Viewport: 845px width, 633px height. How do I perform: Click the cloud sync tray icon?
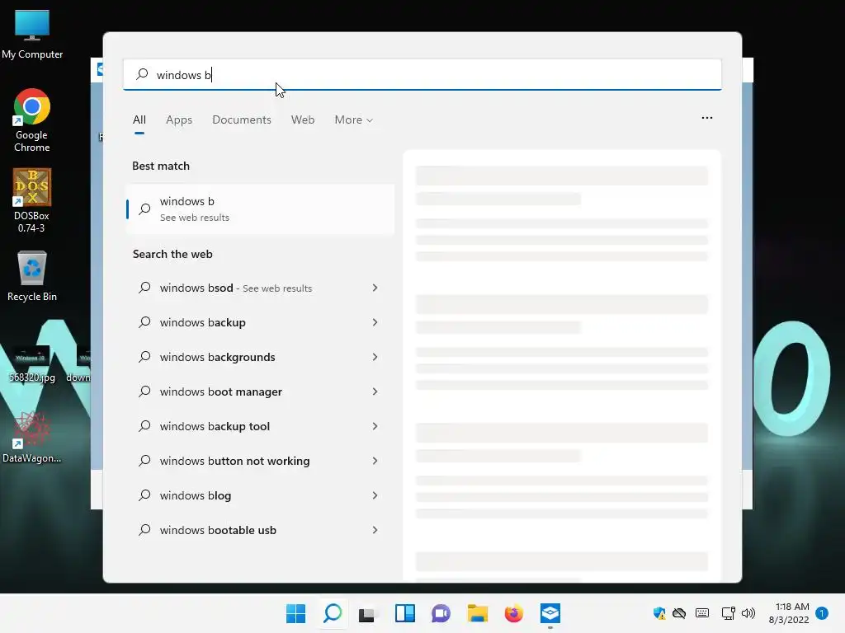click(679, 613)
